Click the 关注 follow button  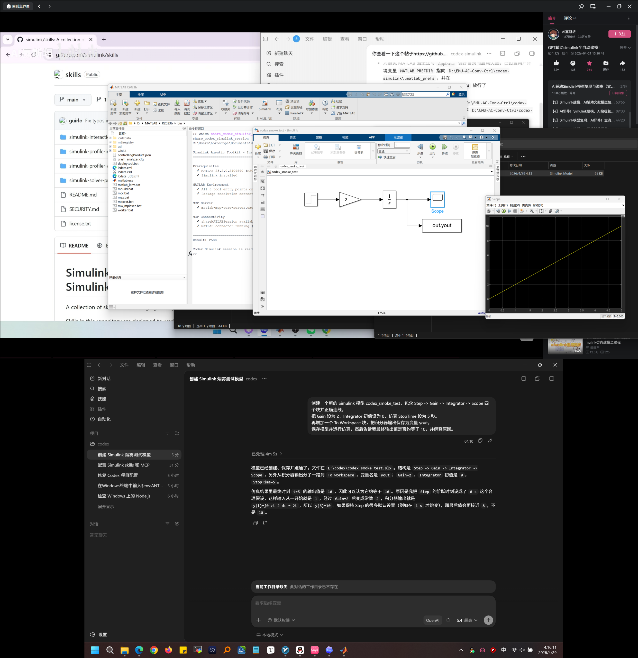(x=619, y=34)
